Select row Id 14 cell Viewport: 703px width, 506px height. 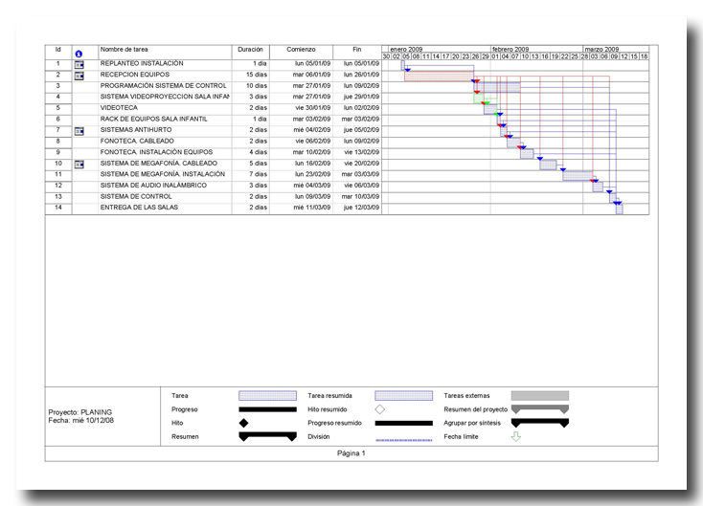58,208
